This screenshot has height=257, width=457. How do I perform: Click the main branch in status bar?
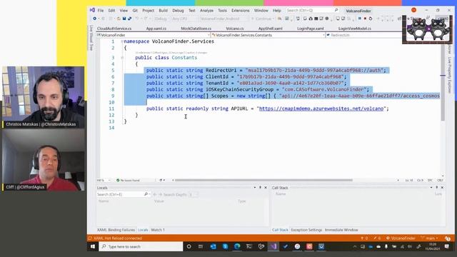(430, 238)
